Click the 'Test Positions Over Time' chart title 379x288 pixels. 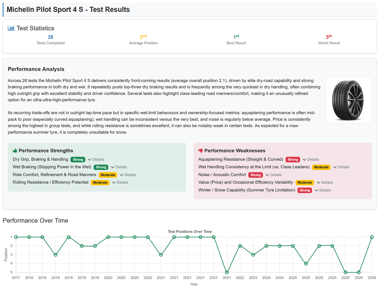[190, 232]
